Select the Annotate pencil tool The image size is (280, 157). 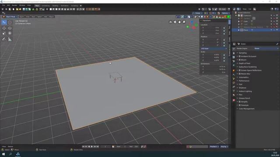tap(4, 39)
